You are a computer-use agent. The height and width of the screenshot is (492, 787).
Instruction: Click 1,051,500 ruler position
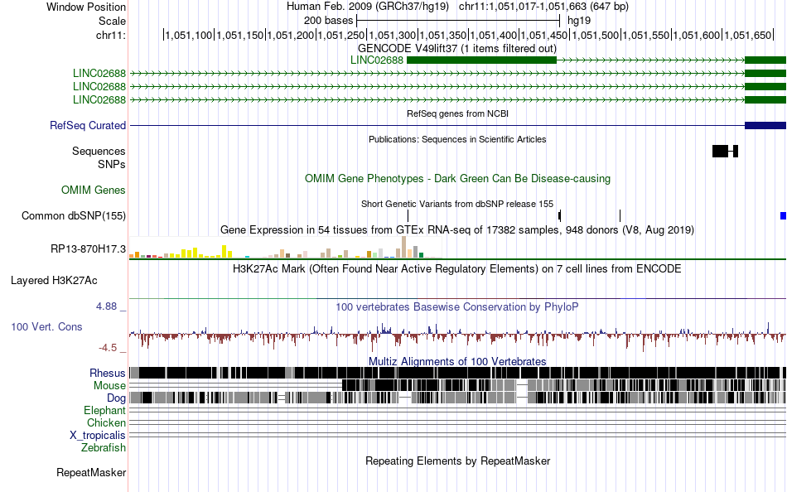click(x=596, y=35)
